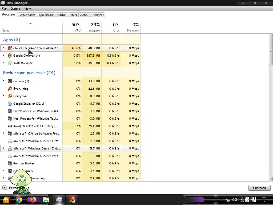This screenshot has width=273, height=205.
Task: Click the 287.9 MB memory cell for Chrome
Action: [92, 56]
